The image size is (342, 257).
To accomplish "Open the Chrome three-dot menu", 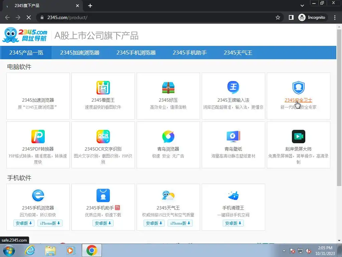I will (335, 17).
